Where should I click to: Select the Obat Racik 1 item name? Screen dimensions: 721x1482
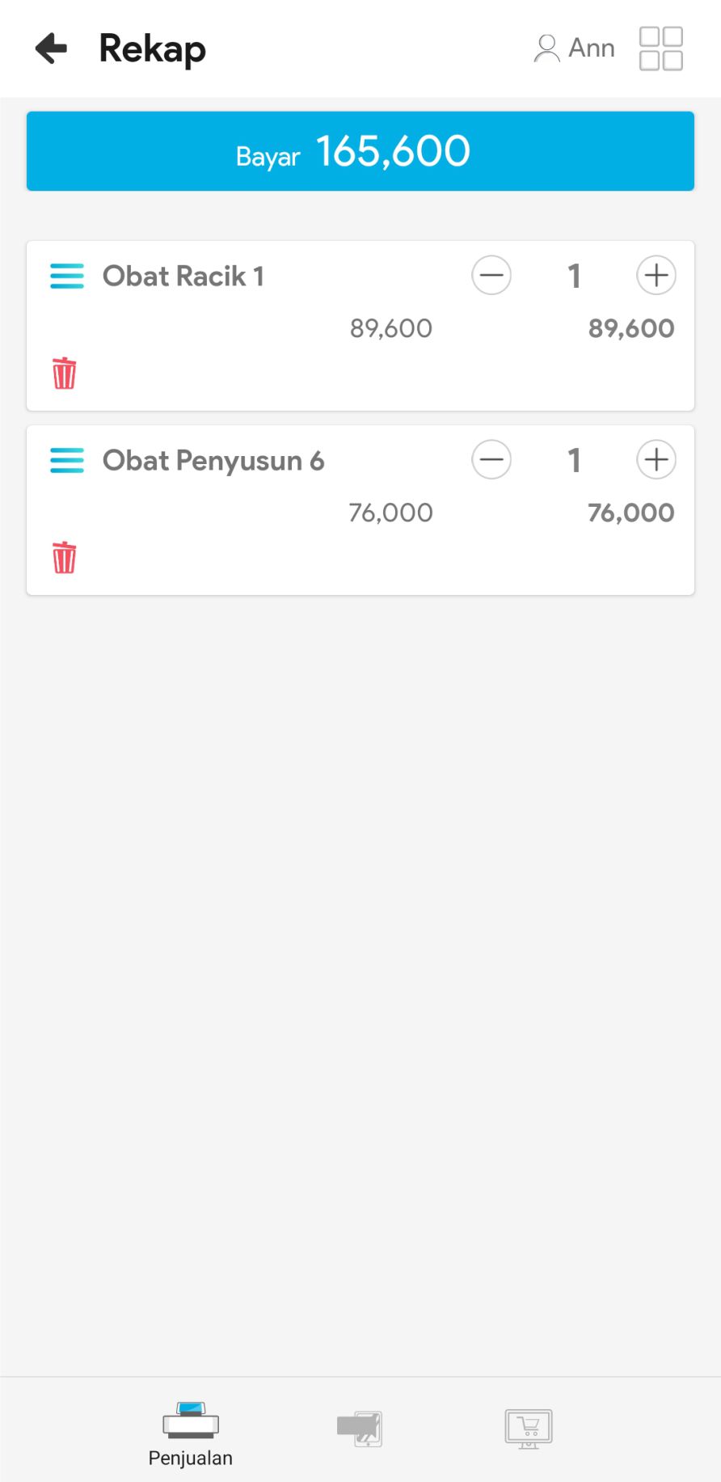(183, 277)
